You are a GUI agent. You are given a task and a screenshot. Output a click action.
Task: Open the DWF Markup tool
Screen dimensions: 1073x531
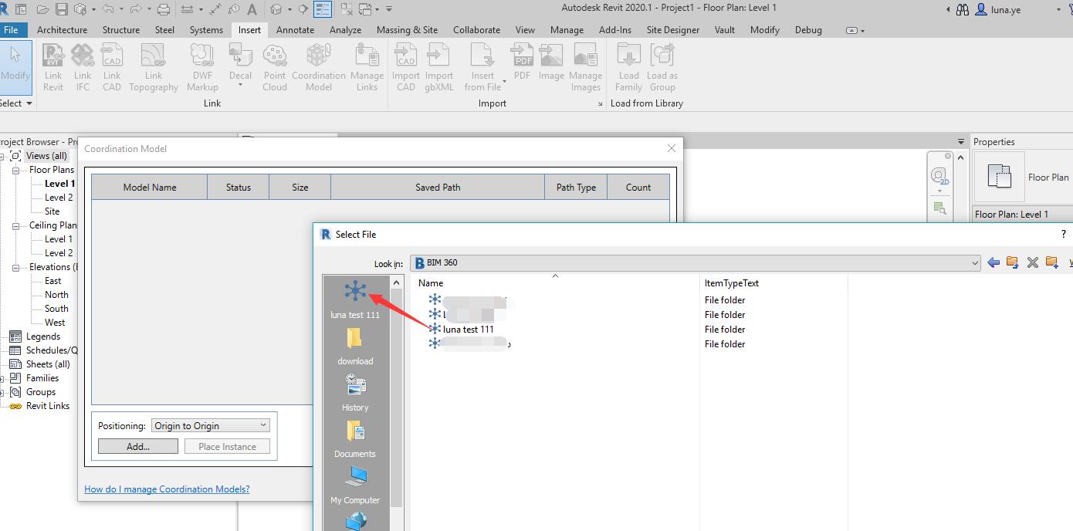pos(202,67)
